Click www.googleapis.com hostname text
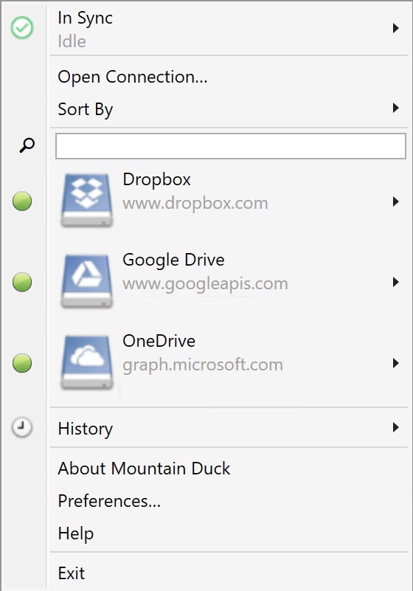The image size is (413, 591). coord(205,284)
